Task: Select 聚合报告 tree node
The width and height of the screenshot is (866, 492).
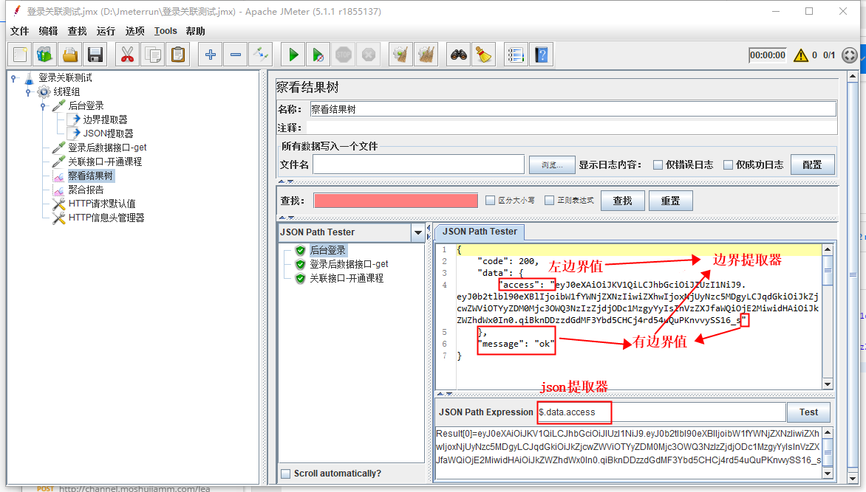Action: click(x=86, y=190)
